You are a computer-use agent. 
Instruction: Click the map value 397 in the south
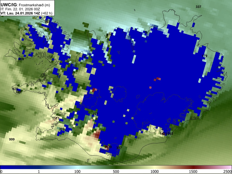tap(119, 148)
